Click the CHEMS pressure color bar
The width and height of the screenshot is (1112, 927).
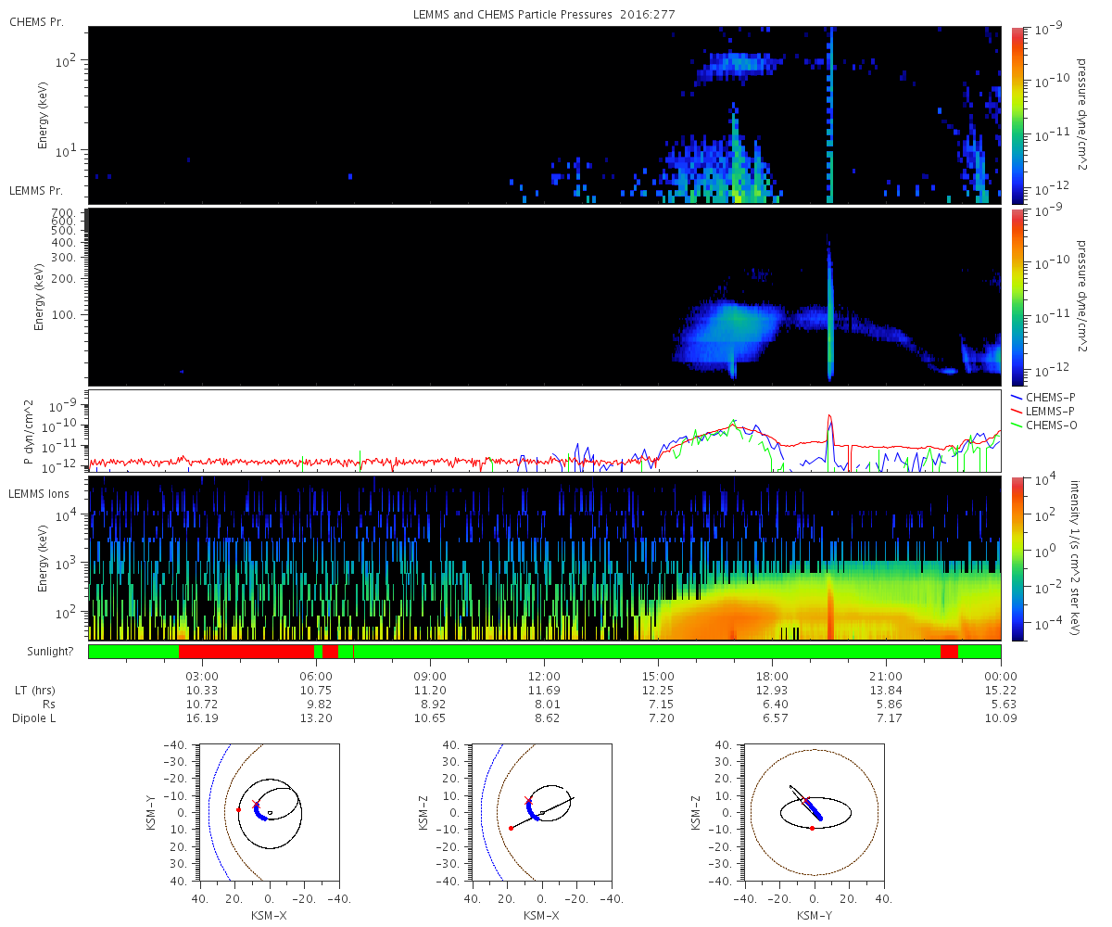1016,115
